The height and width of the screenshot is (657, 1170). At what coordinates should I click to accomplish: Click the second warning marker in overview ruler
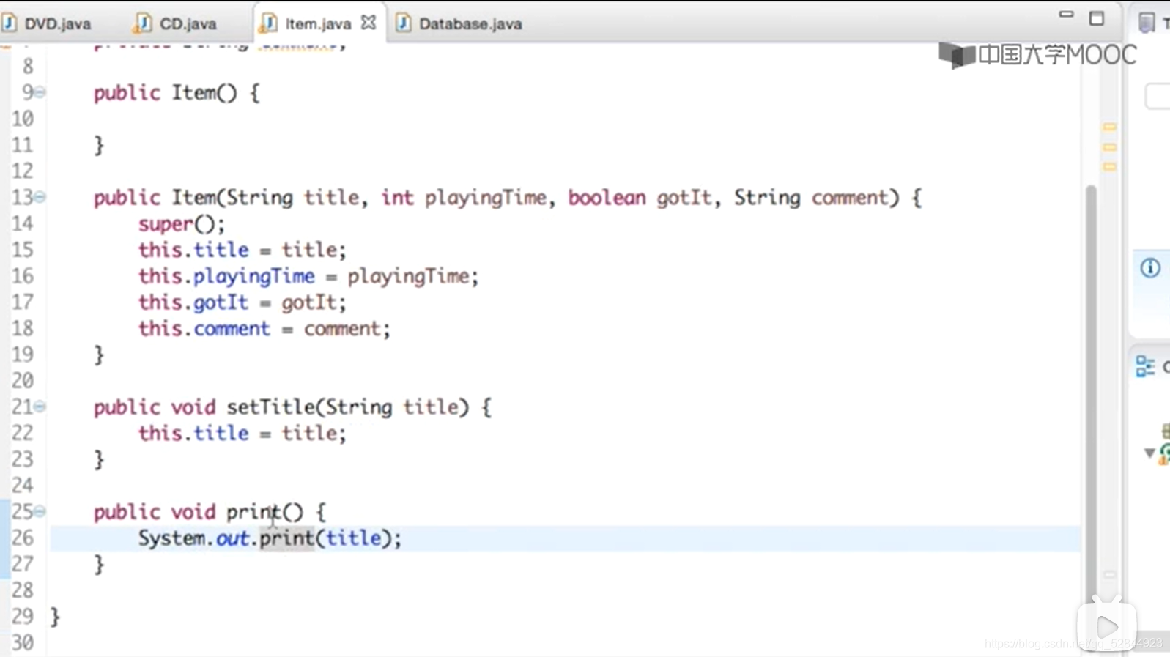coord(1110,147)
